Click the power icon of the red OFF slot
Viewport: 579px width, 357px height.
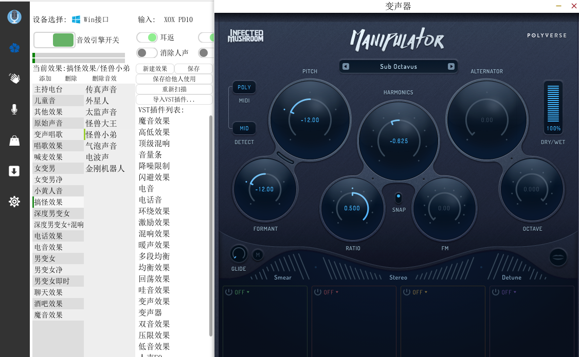click(x=318, y=292)
